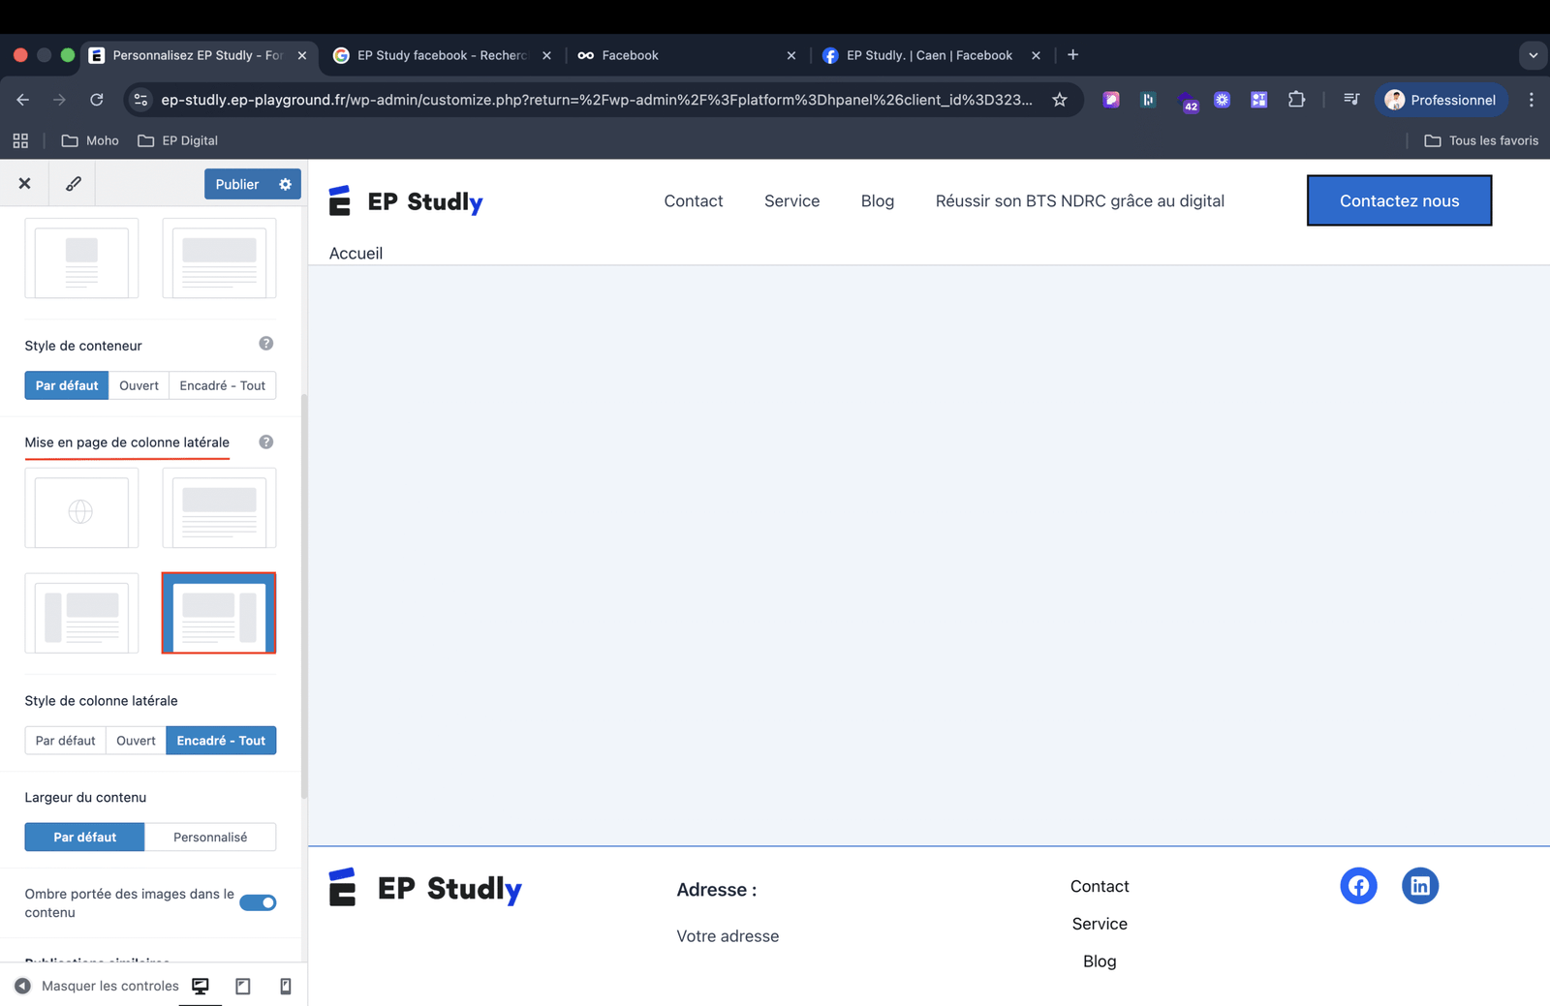Switch preview to tablet device icon
1550x1006 pixels.
(x=243, y=986)
